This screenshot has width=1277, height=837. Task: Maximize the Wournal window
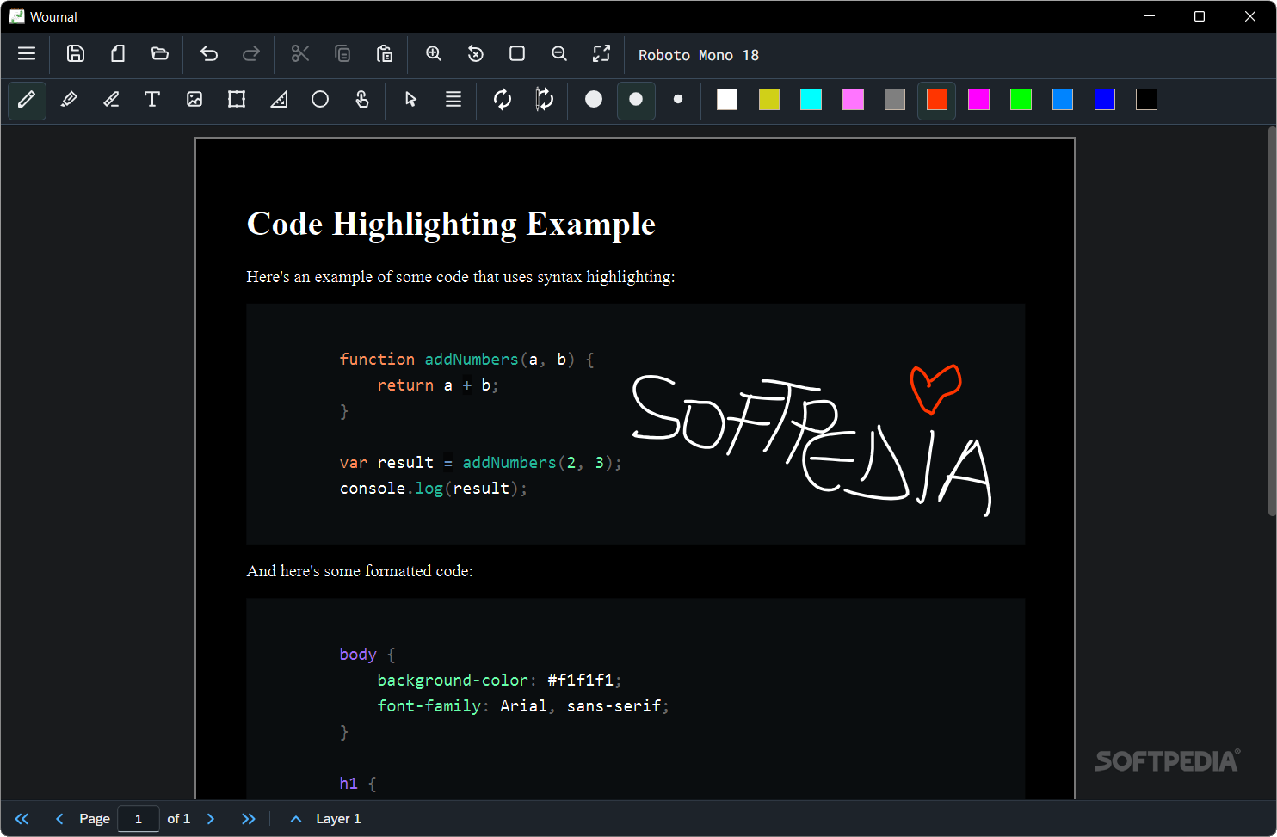1200,16
